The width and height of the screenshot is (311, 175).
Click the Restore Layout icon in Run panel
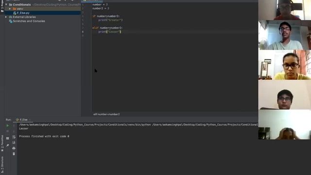coord(8,138)
